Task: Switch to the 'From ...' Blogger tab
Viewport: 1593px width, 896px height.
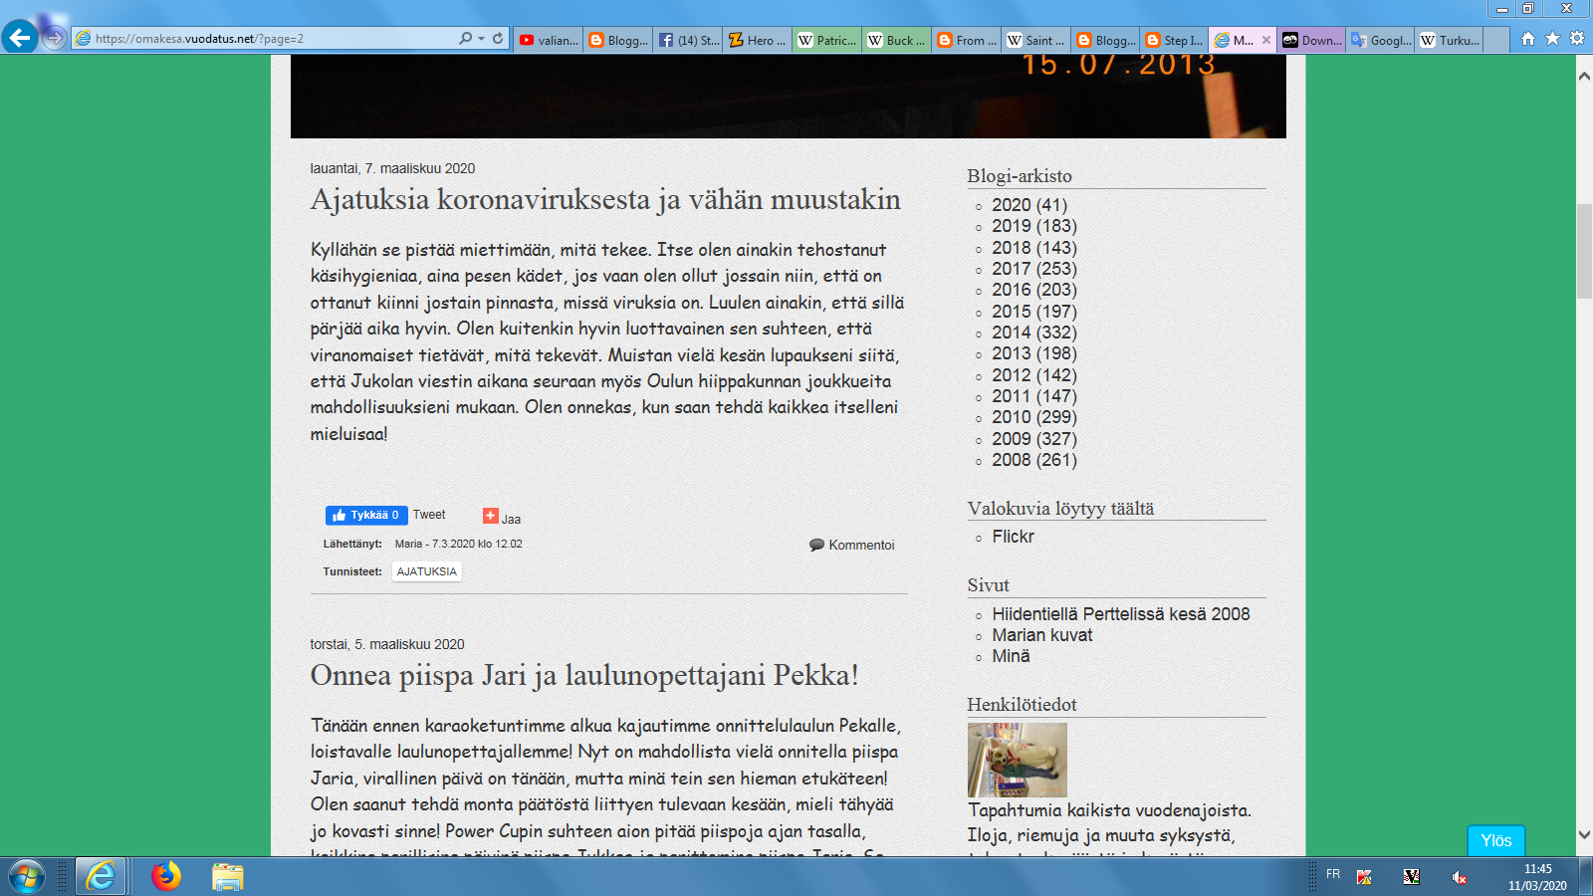Action: [967, 40]
